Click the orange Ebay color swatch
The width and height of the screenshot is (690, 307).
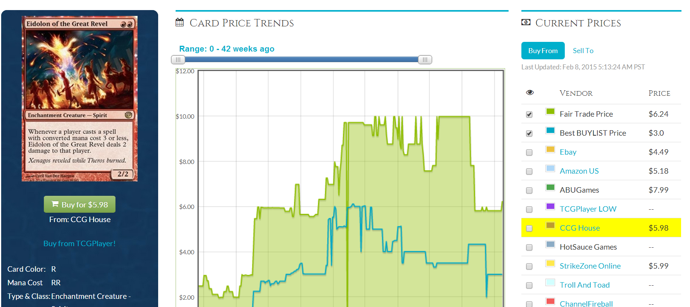(550, 150)
